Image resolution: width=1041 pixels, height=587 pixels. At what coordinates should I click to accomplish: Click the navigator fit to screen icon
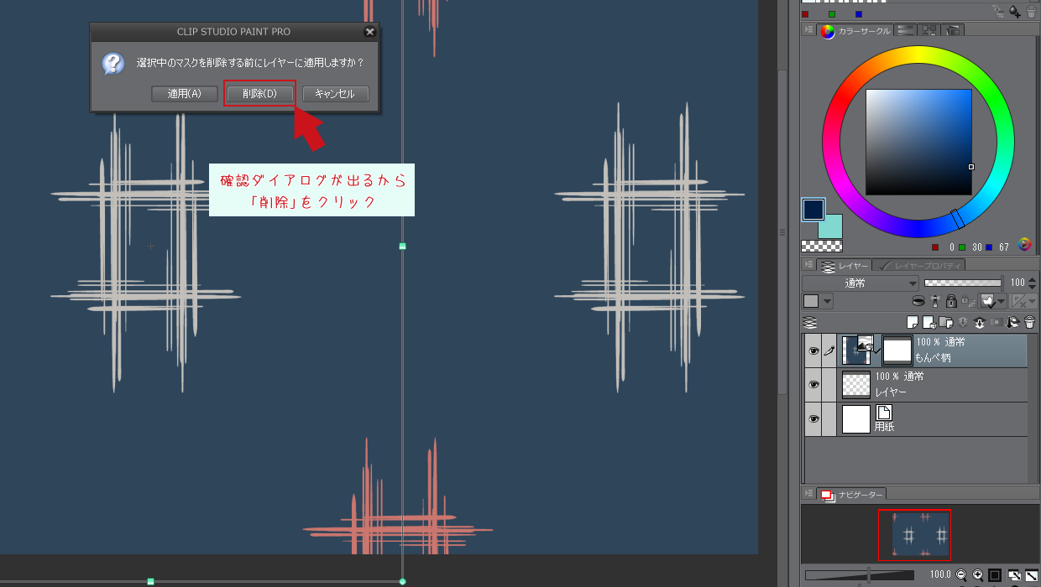1014,574
